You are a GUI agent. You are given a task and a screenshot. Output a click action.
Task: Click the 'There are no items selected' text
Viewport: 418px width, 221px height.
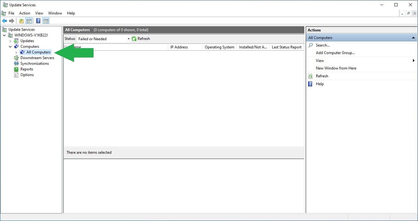[89, 152]
